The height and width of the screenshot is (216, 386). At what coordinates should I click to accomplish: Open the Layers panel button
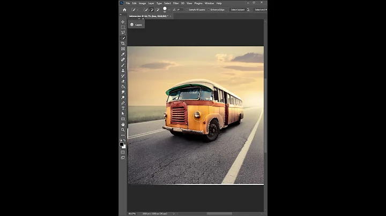point(136,25)
